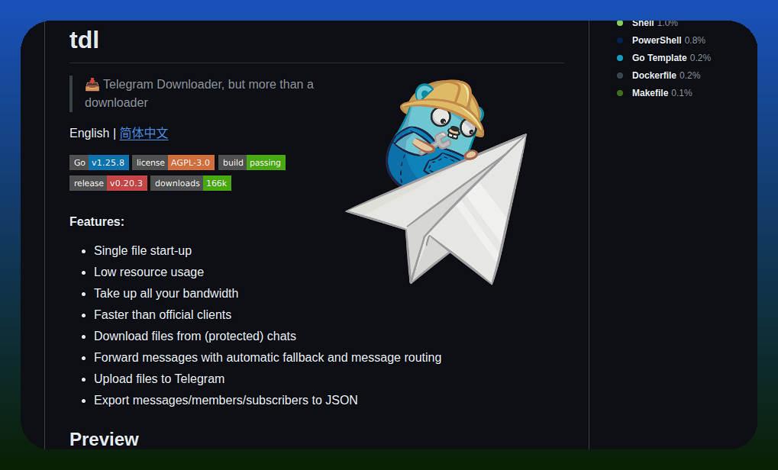Select the Dockerfile language entry
This screenshot has height=470, width=778.
(x=666, y=76)
